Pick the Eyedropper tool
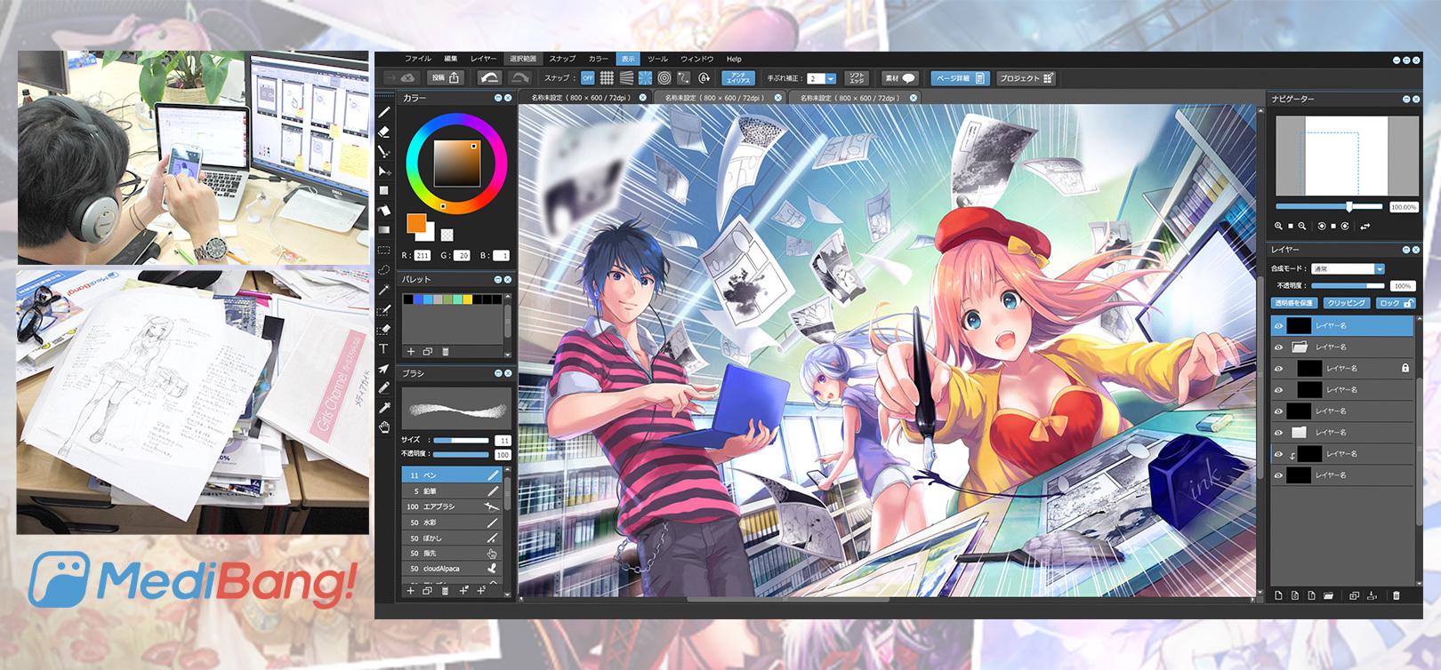The image size is (1441, 670). pyautogui.click(x=384, y=408)
